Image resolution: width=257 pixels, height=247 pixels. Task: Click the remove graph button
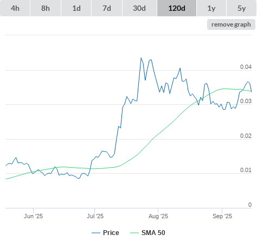coord(231,24)
